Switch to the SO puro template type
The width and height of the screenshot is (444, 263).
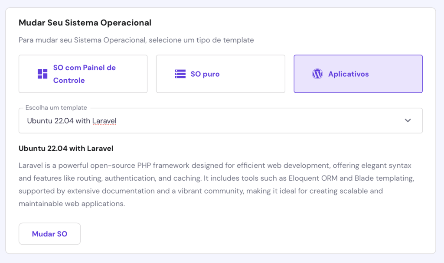(220, 74)
